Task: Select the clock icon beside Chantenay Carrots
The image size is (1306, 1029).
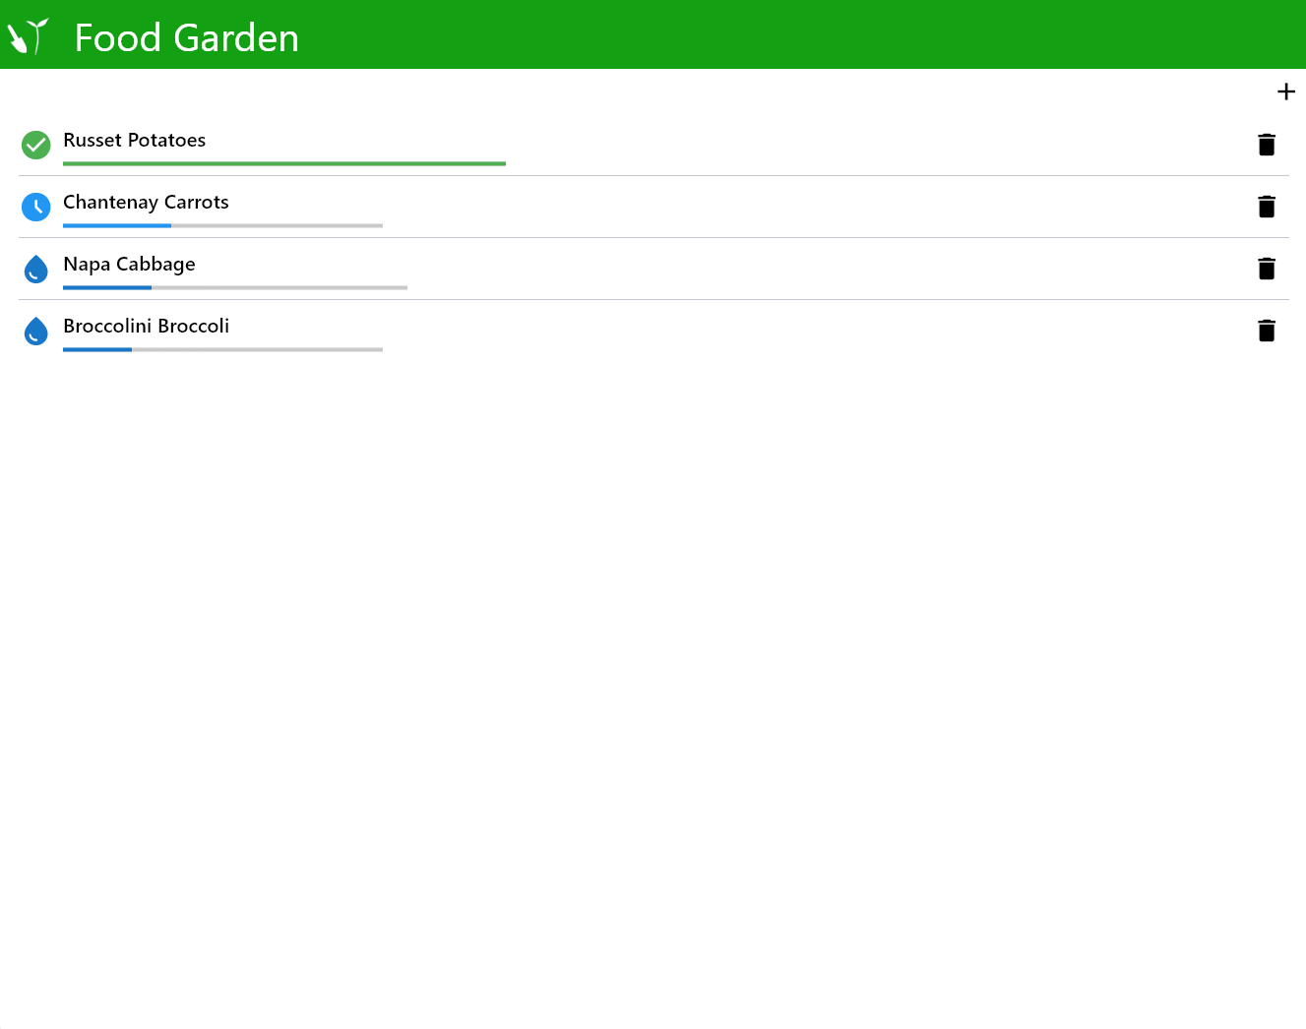Action: click(x=35, y=207)
